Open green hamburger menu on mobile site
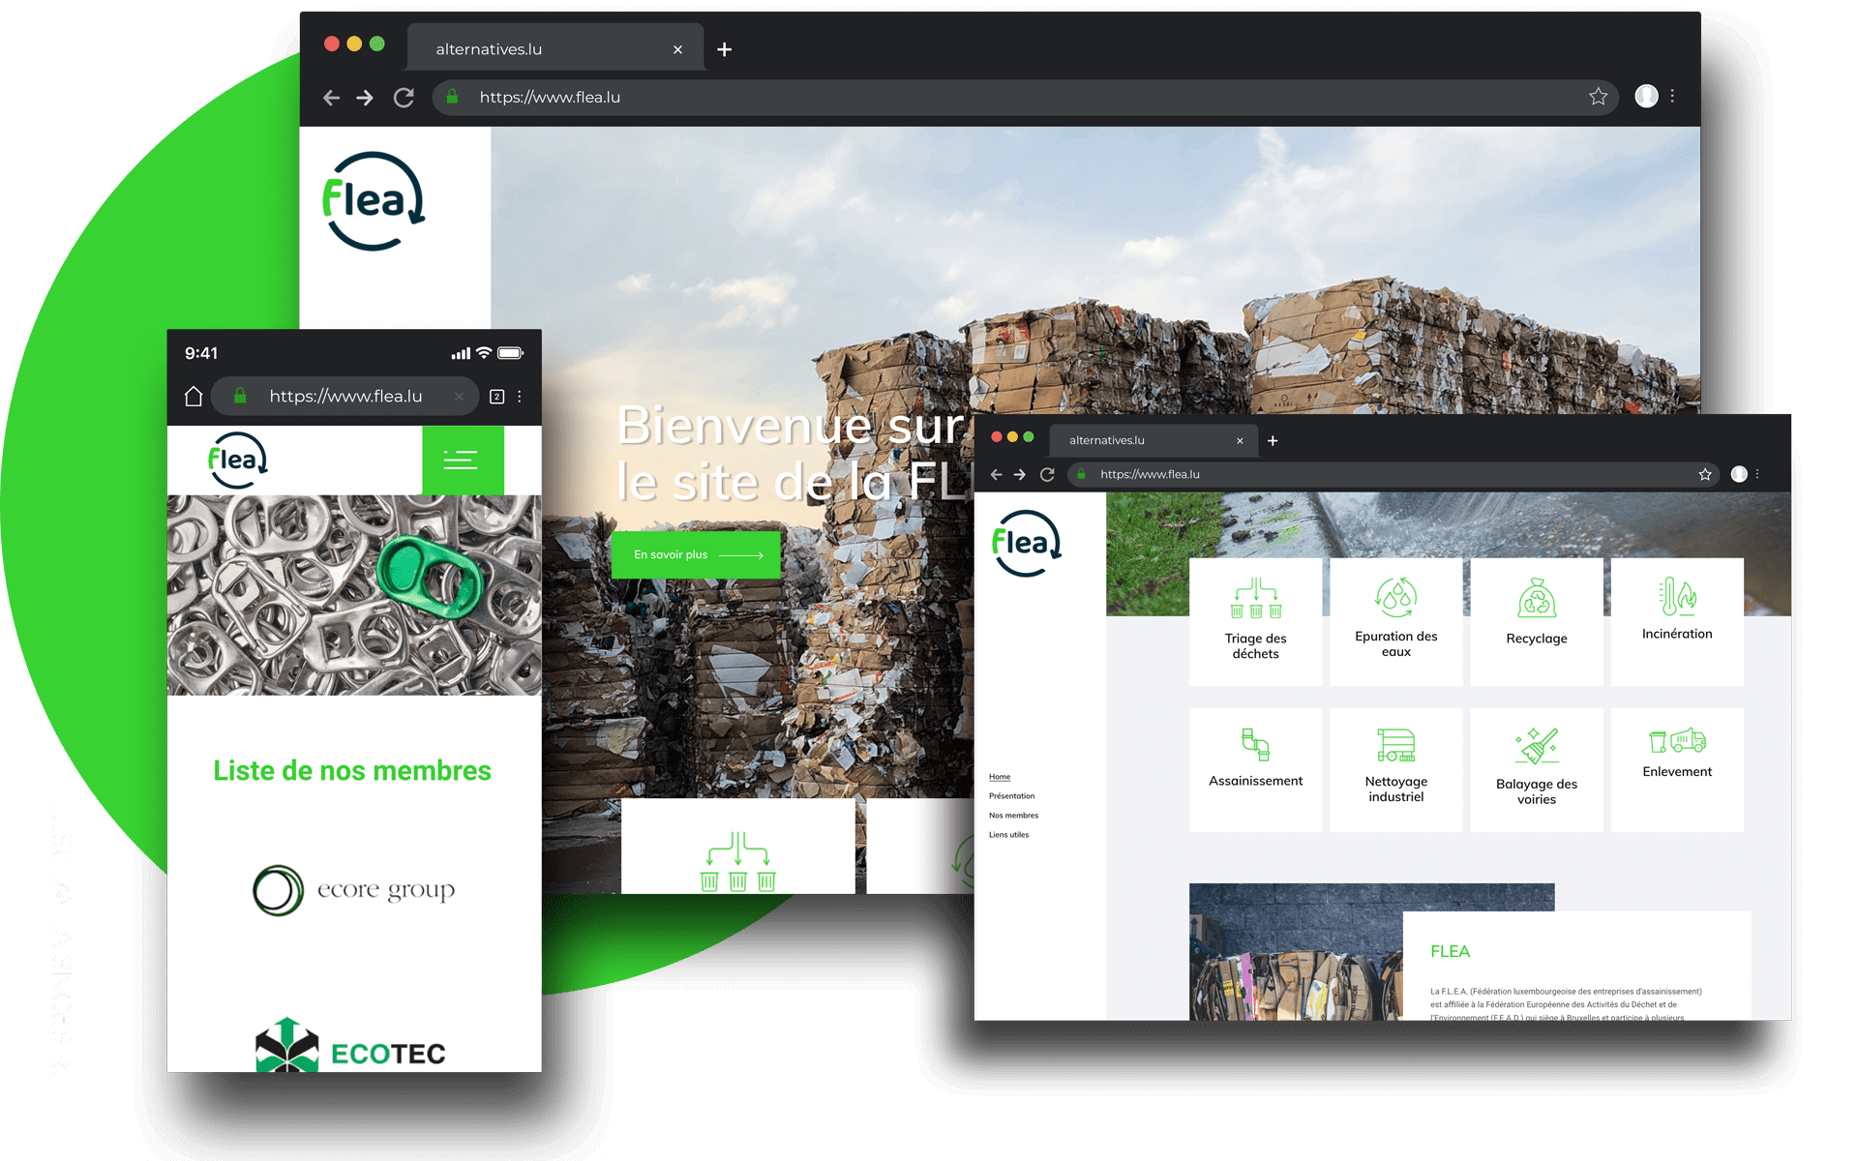The image size is (1858, 1161). pyautogui.click(x=463, y=461)
